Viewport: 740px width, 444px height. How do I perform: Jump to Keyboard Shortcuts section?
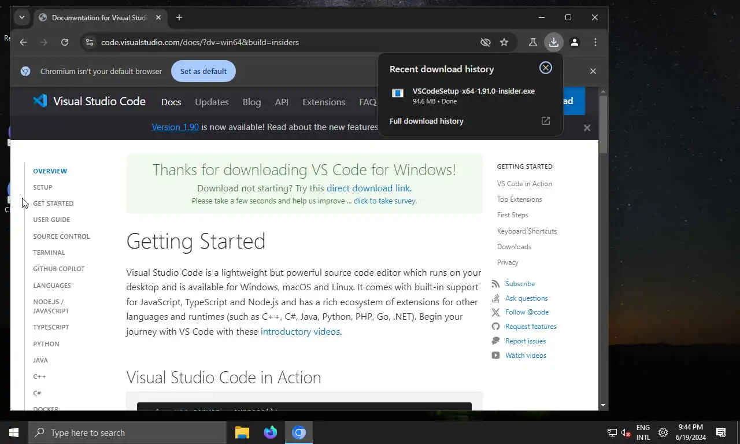pyautogui.click(x=527, y=231)
